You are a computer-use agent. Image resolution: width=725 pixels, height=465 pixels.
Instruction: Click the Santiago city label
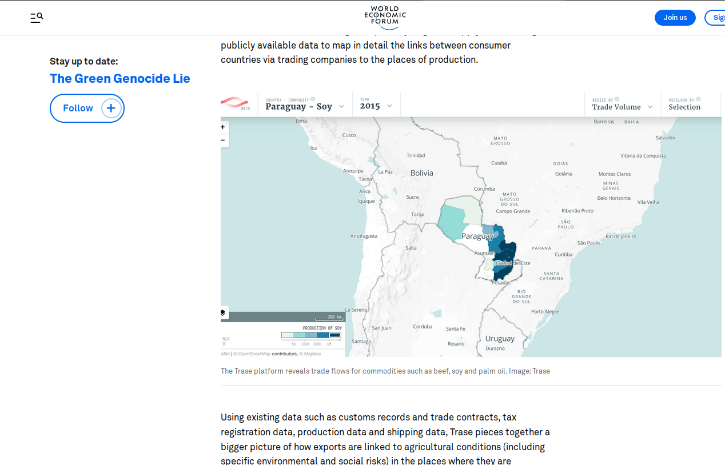[x=362, y=342]
